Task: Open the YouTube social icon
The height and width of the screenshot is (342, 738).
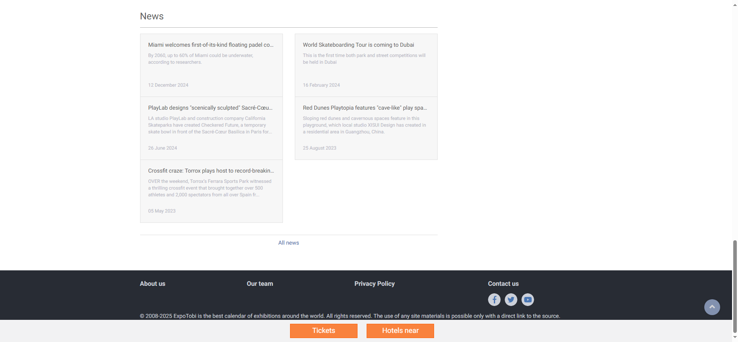Action: tap(527, 300)
